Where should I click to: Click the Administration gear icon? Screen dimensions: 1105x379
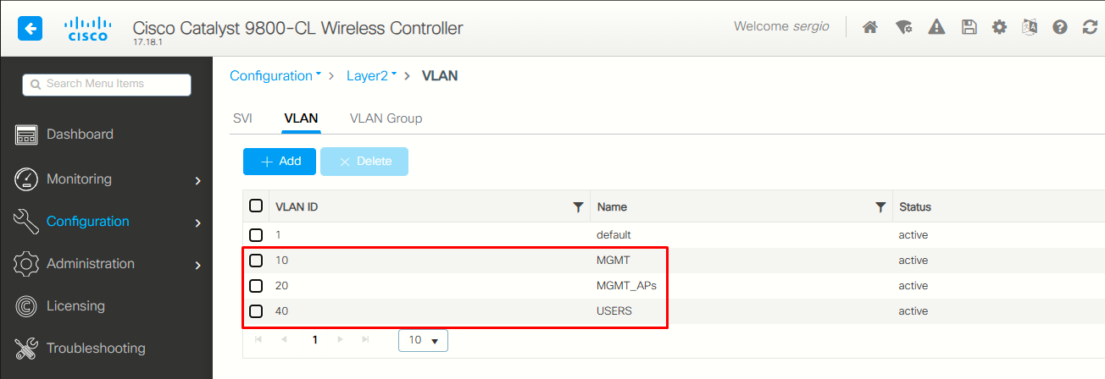pos(26,264)
